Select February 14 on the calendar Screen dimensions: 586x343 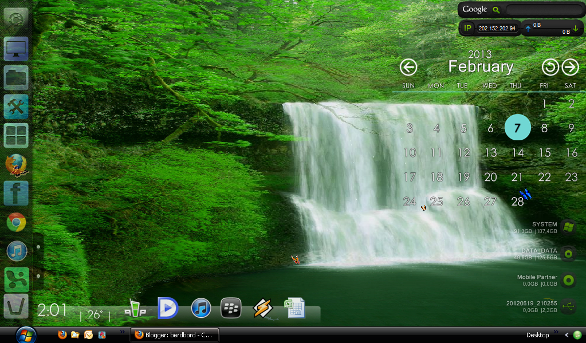(x=518, y=153)
